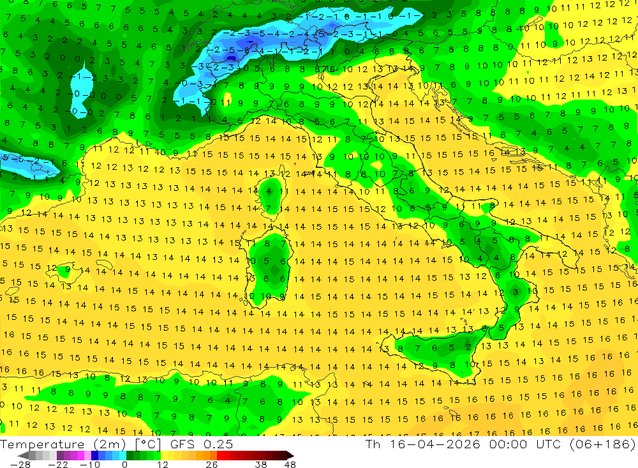This screenshot has width=638, height=468.
Task: Click the '12' legend scale label
Action: pos(163,464)
